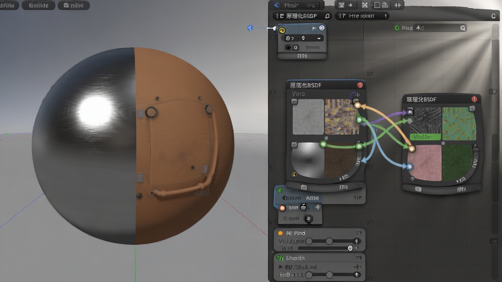Screen dimensions: 502x282
Task: Click the orange output socket on left BSDF node
Action: pos(357,105)
